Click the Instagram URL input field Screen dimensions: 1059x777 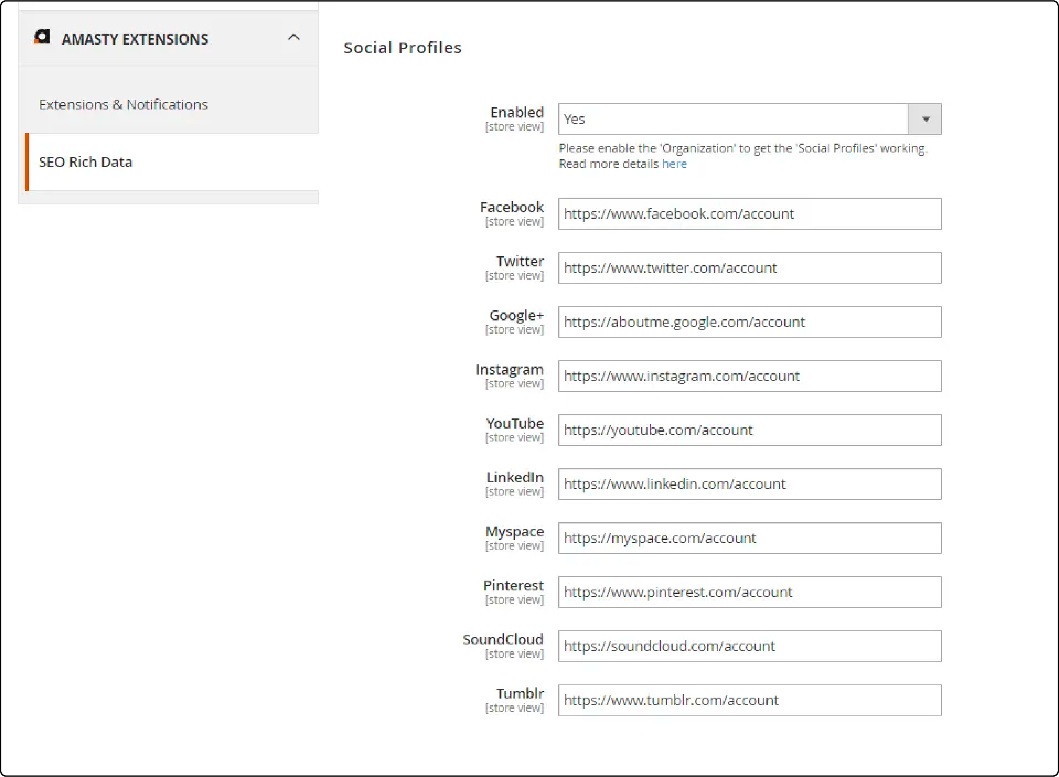tap(750, 376)
